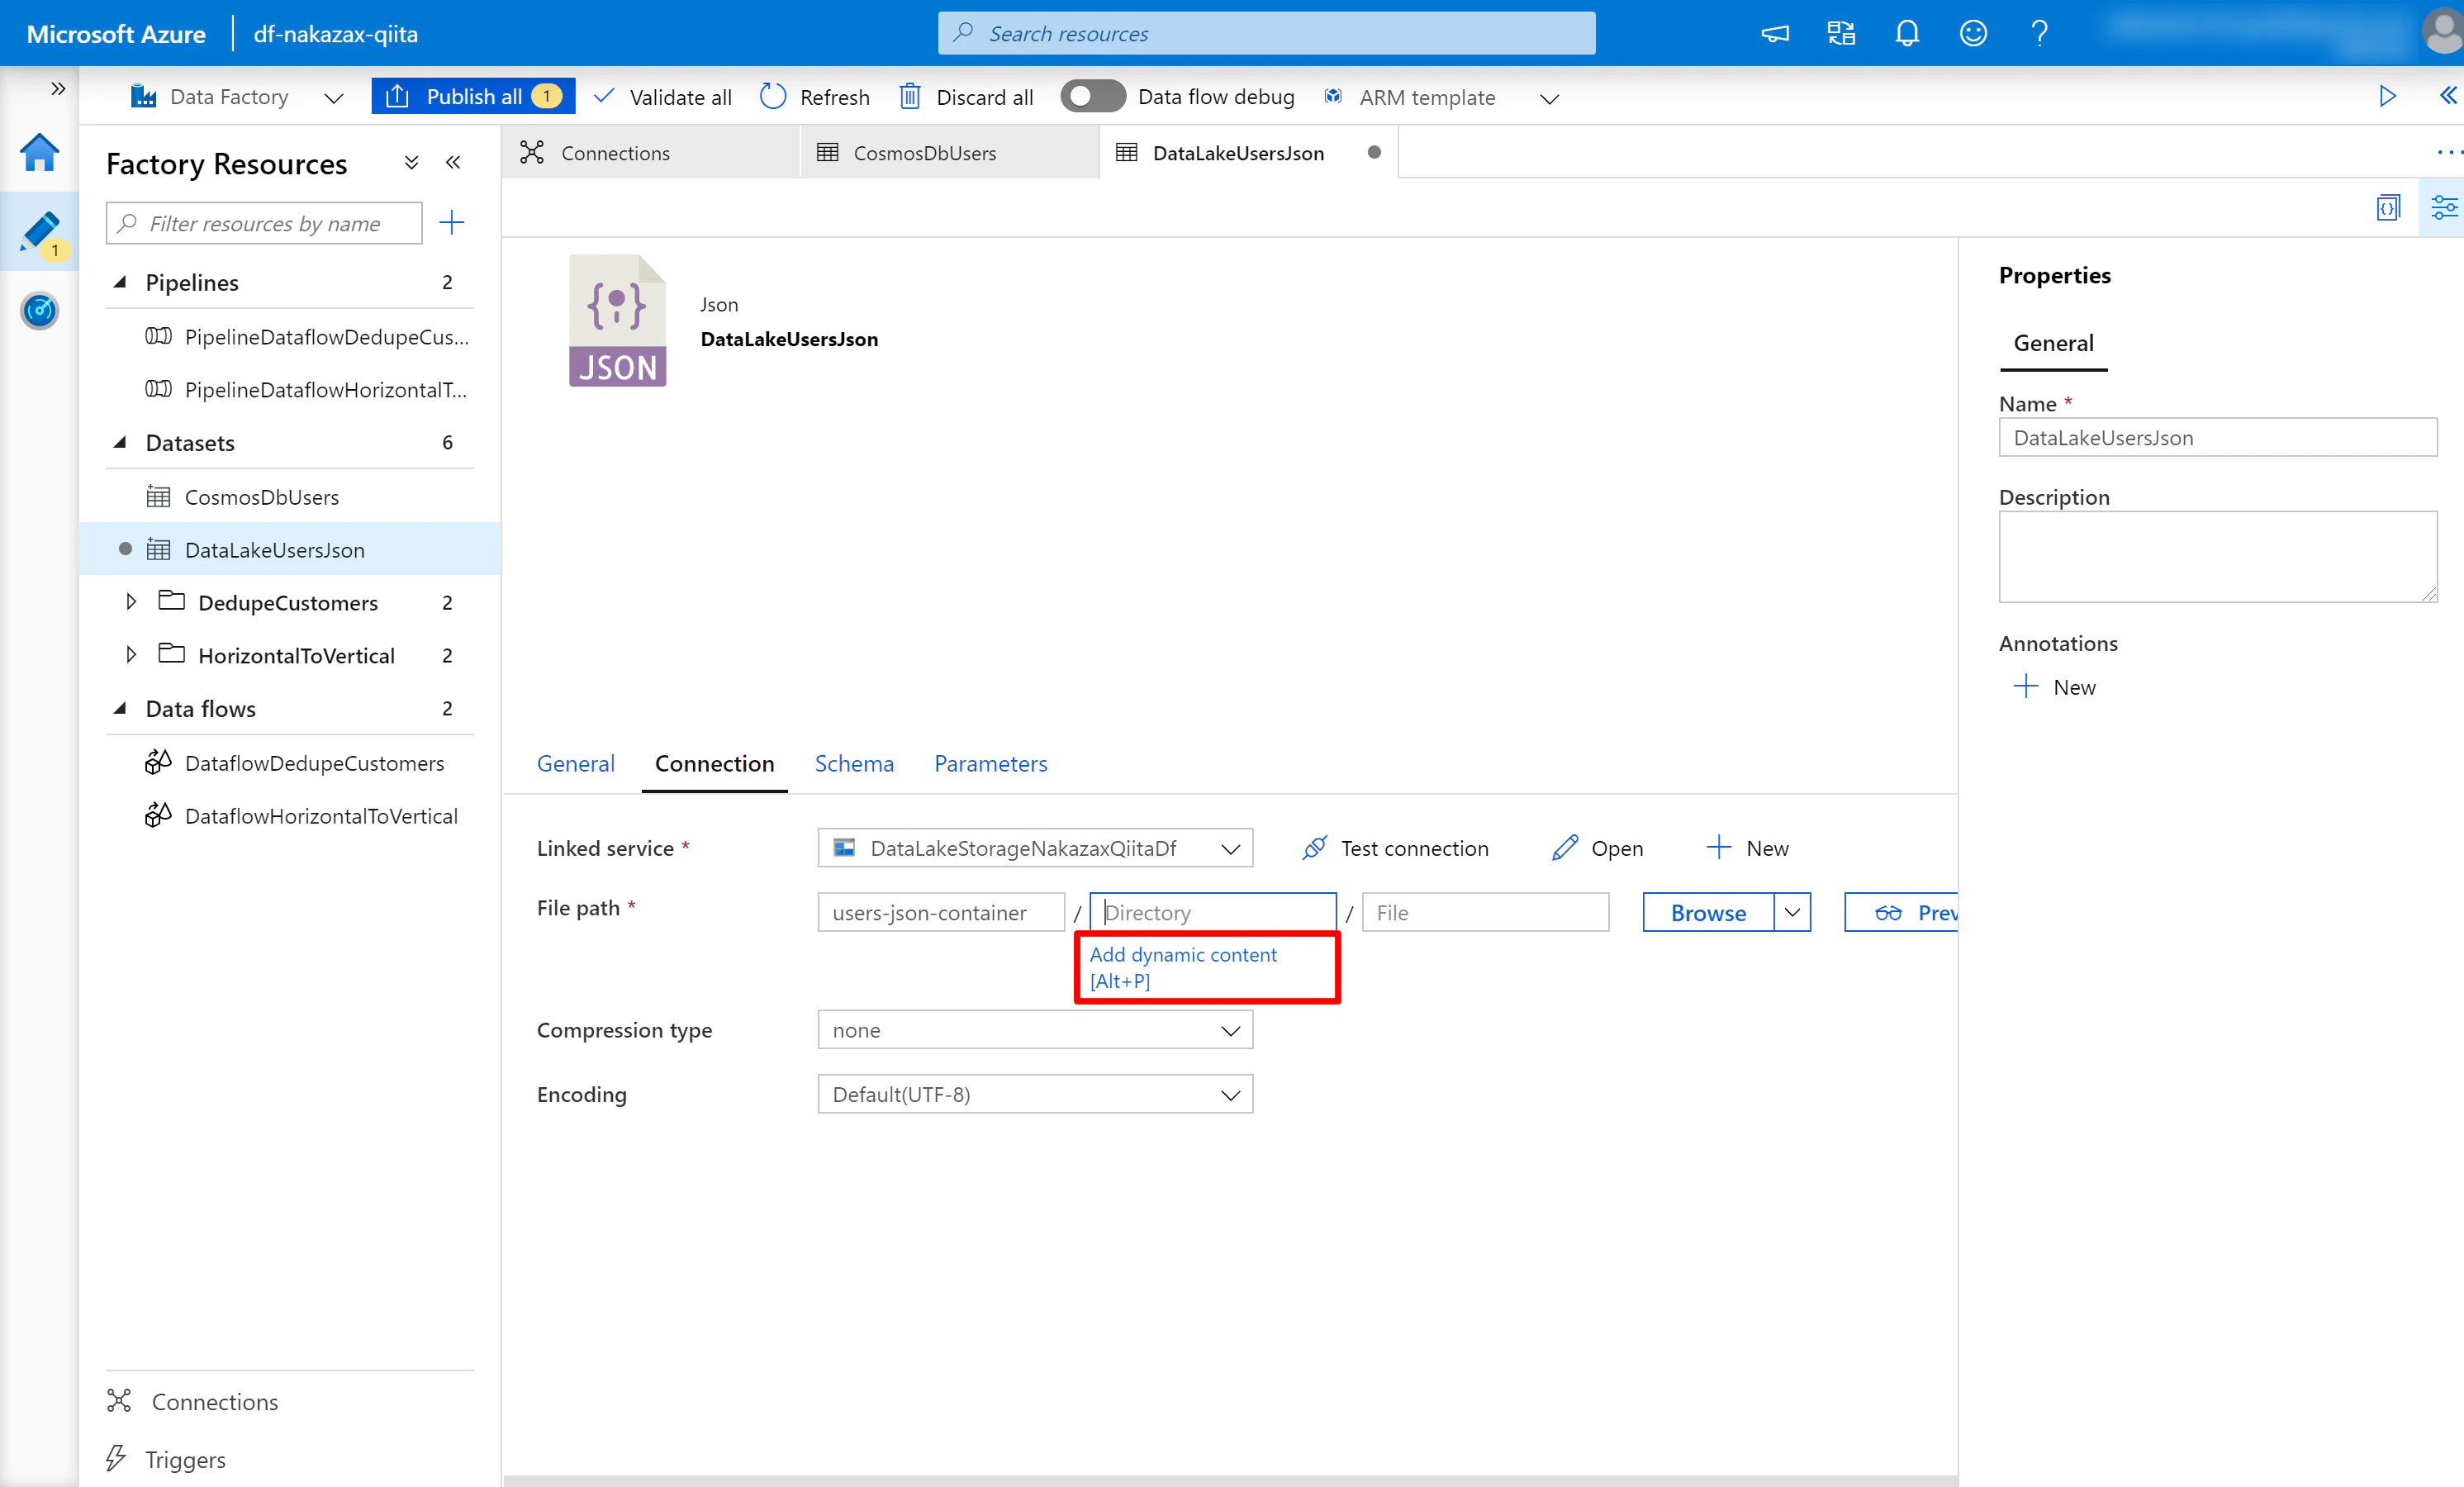Viewport: 2464px width, 1487px height.
Task: Collapse the Factory Resources panel
Action: tap(453, 162)
